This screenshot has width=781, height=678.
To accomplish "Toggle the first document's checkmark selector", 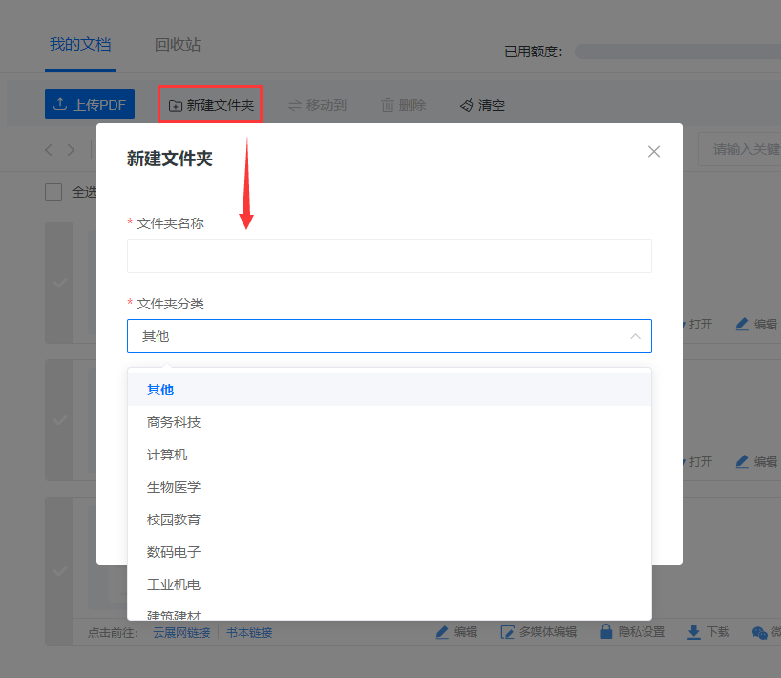I will 59,283.
